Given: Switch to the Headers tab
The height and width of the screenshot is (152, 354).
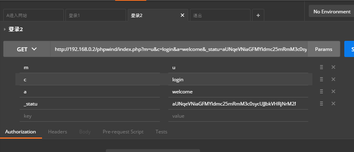Looking at the screenshot, I should click(57, 132).
